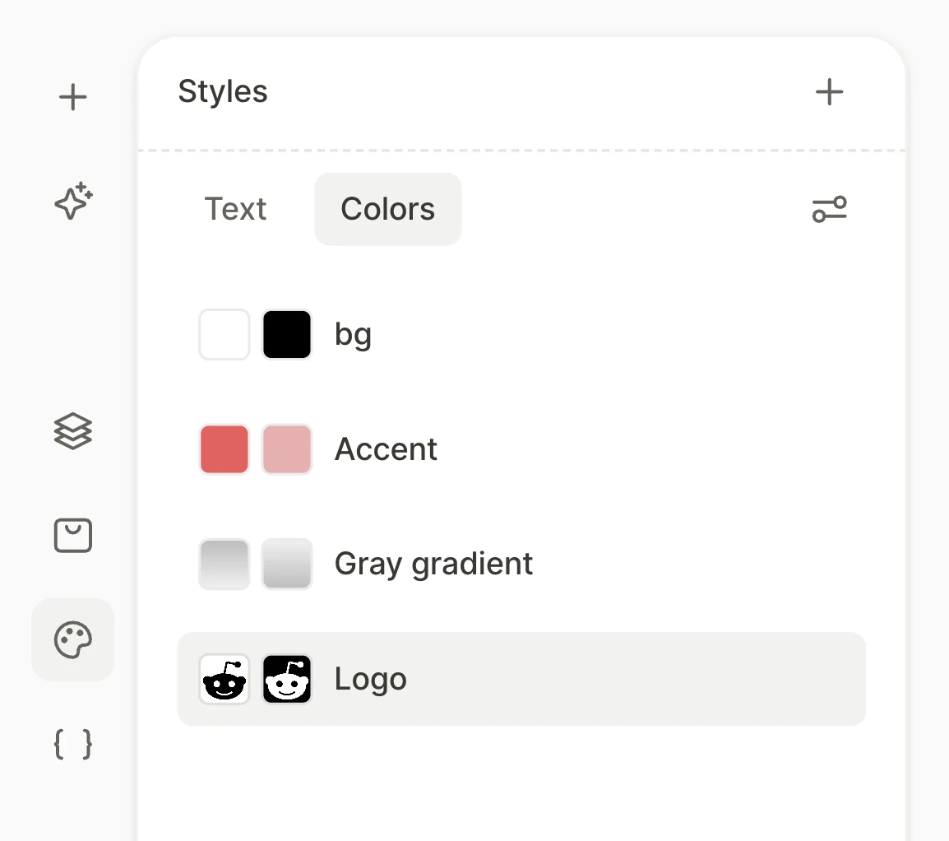Open the Layers panel icon

tap(73, 431)
